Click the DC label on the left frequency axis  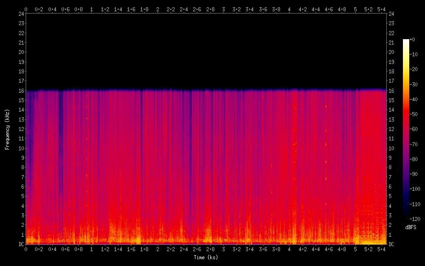[20, 244]
